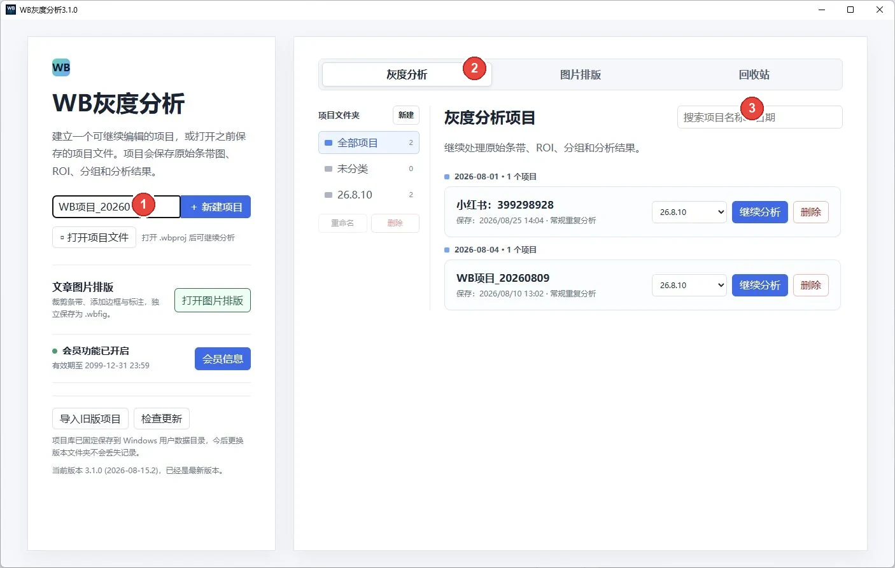Select the 全部项目 folder

click(x=369, y=142)
